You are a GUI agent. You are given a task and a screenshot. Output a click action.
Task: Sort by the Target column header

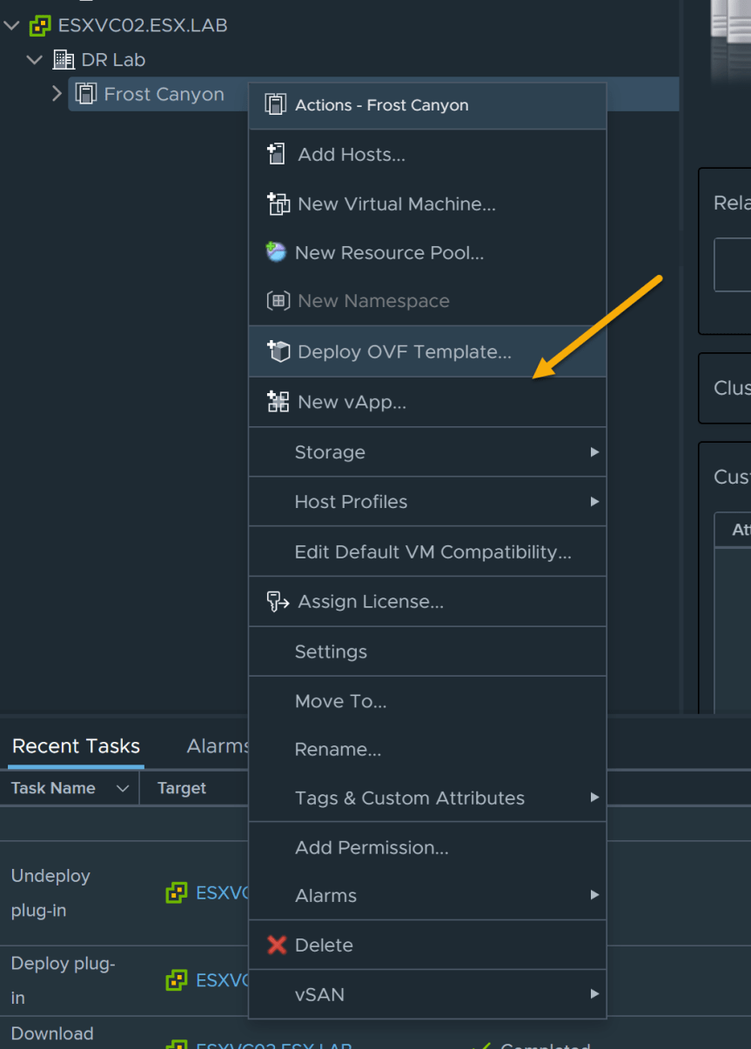(x=182, y=789)
